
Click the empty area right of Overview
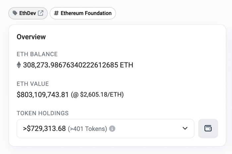pyautogui.click(x=133, y=37)
